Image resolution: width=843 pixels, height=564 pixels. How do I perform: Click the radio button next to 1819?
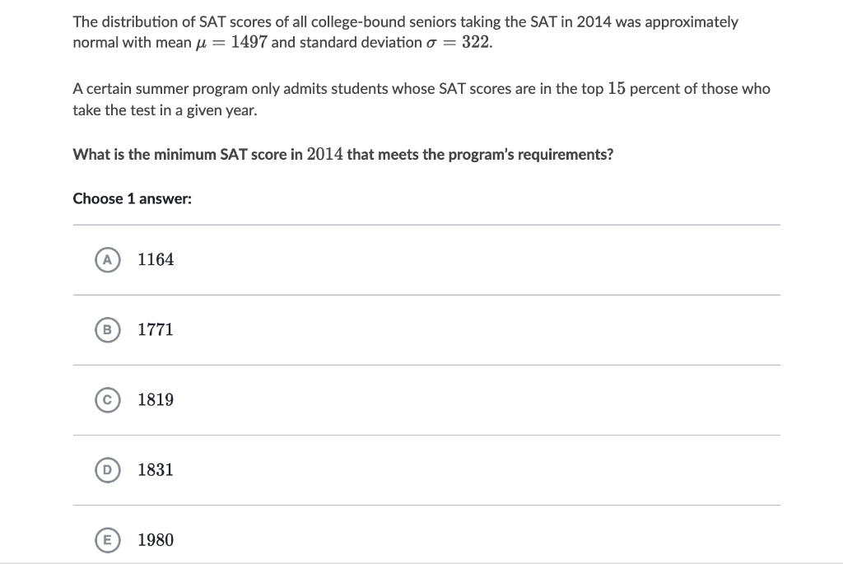pos(107,400)
